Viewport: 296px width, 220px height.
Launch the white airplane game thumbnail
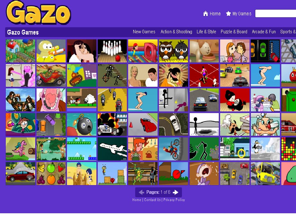[112, 149]
